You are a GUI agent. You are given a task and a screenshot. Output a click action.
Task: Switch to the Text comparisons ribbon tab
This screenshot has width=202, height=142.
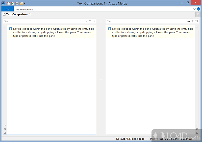24,9
